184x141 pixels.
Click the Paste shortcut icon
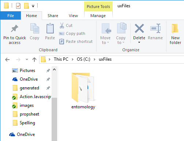coord(61,41)
